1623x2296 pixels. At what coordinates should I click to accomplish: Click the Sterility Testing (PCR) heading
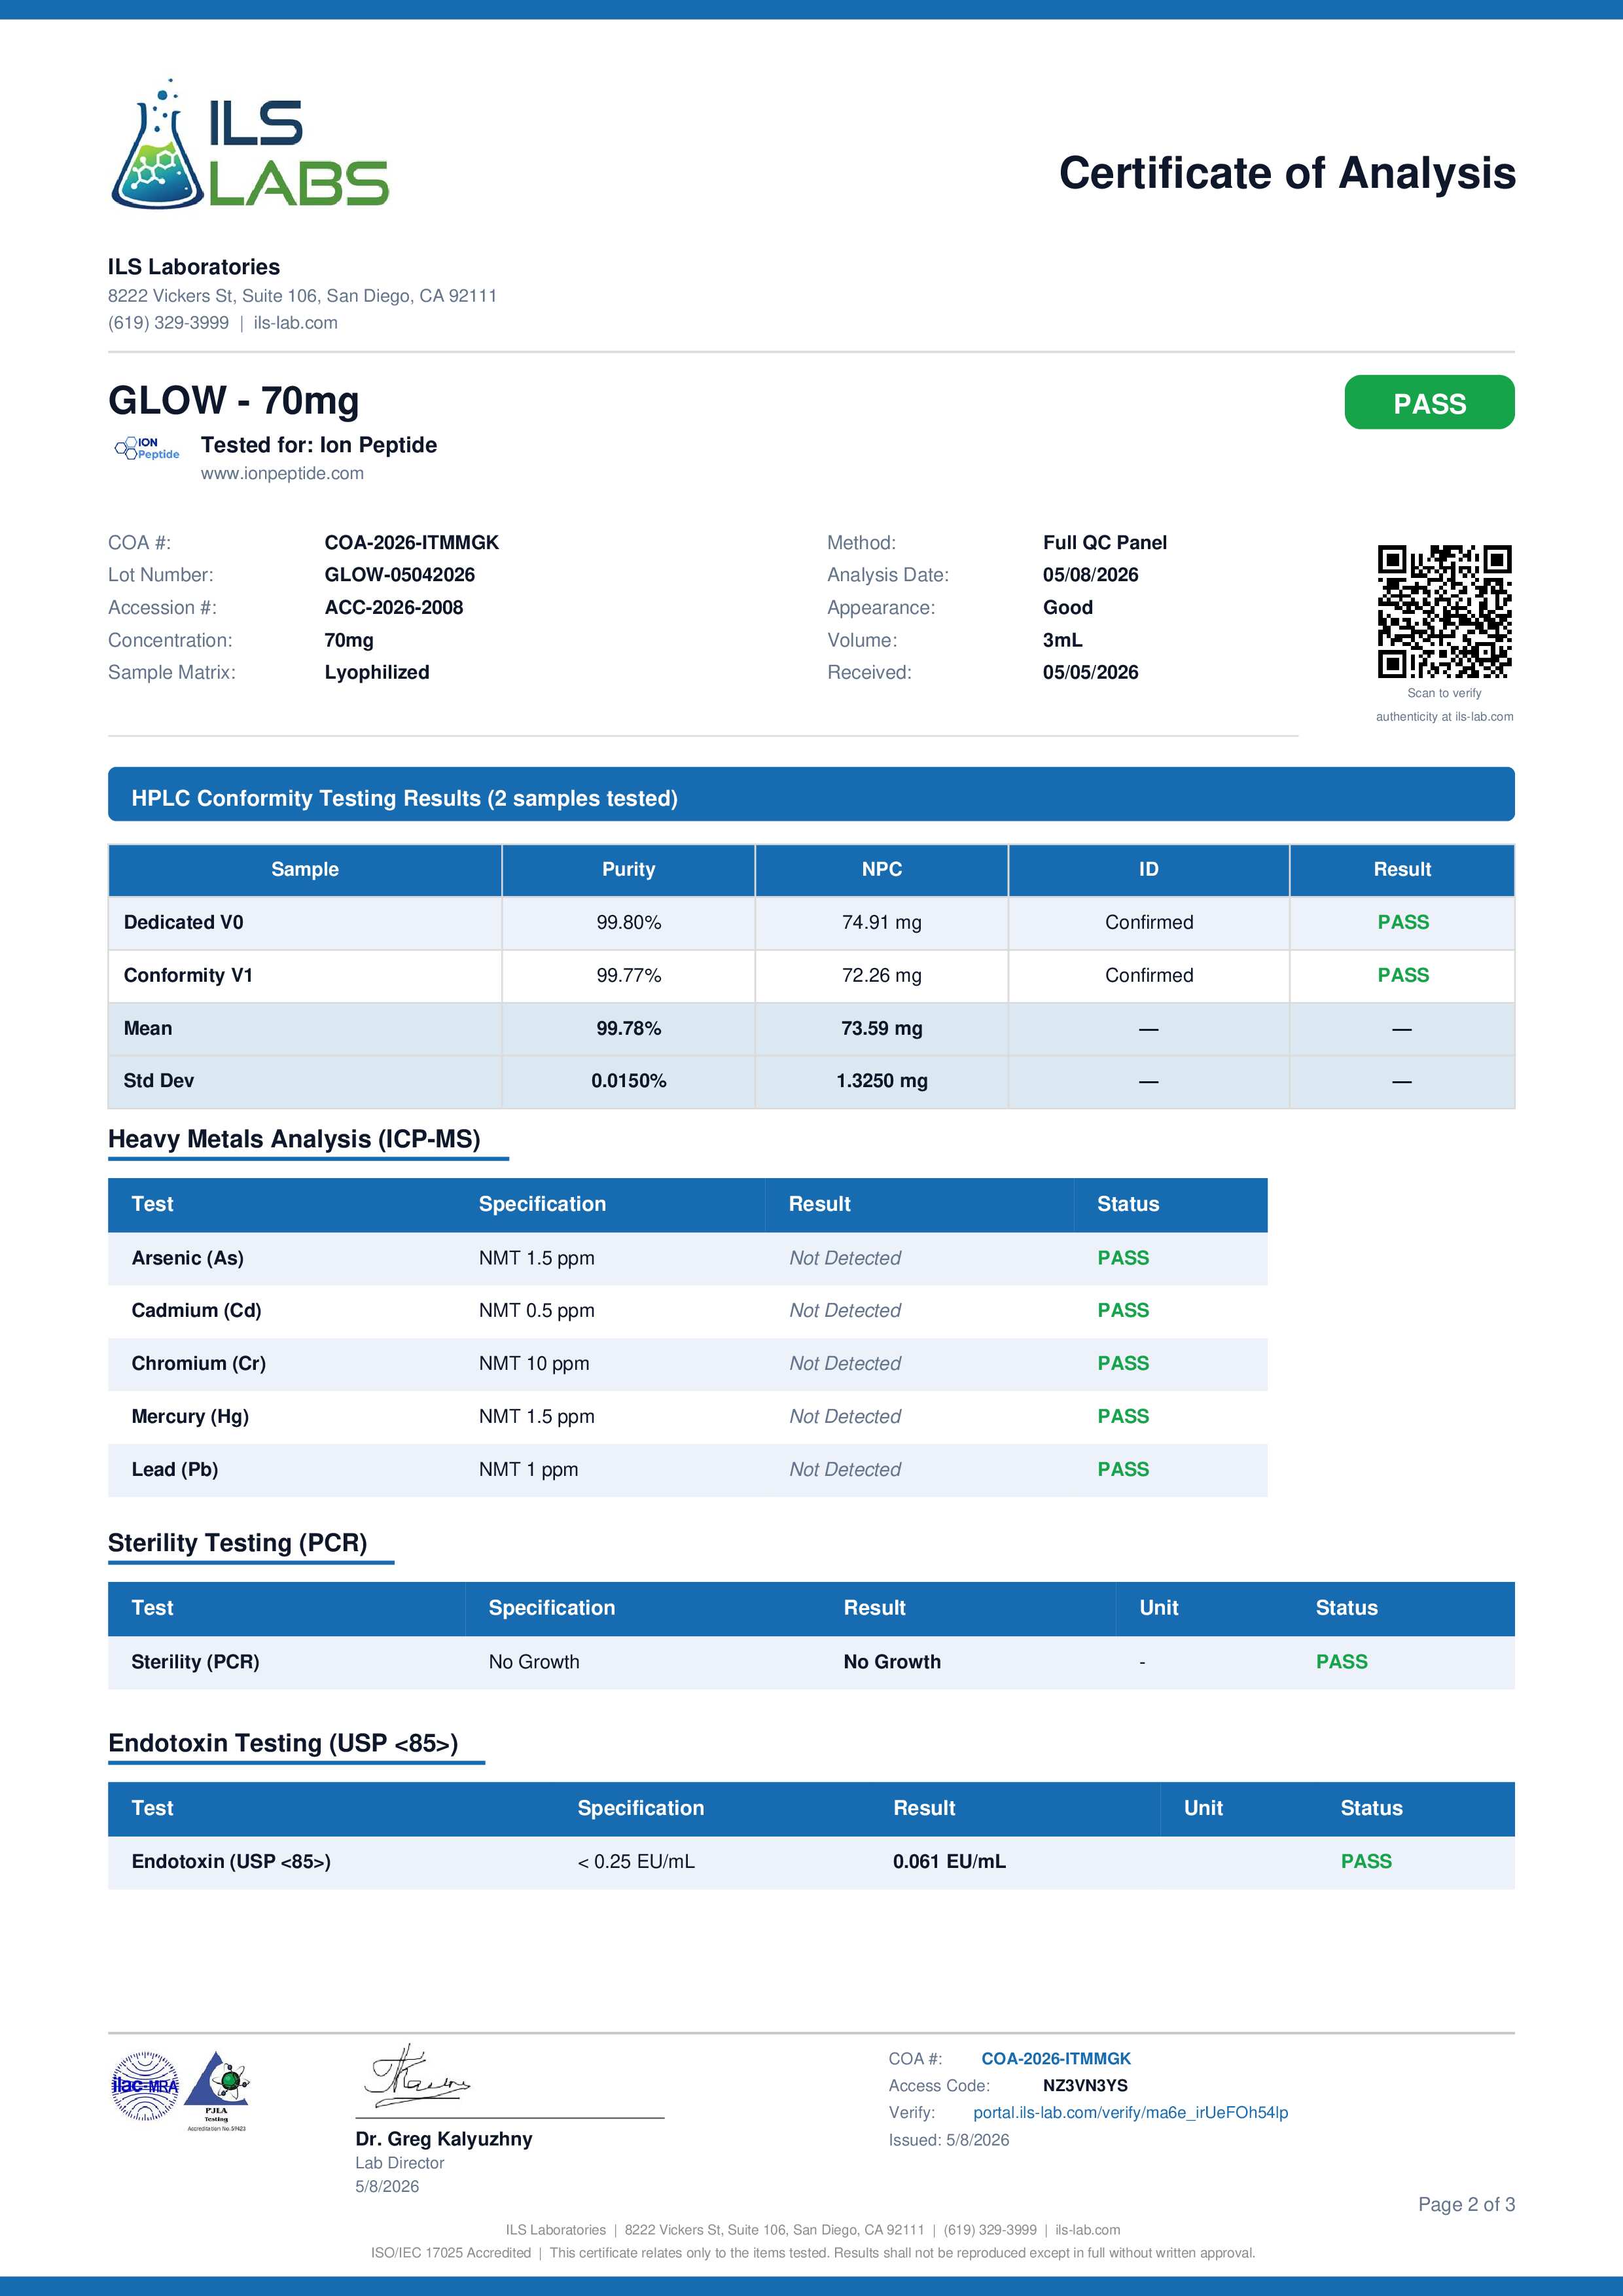238,1543
